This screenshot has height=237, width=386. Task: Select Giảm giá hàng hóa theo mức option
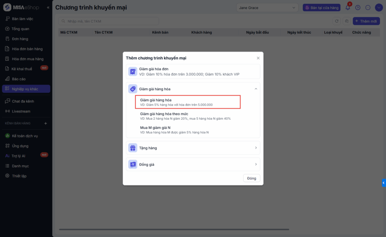(x=169, y=114)
